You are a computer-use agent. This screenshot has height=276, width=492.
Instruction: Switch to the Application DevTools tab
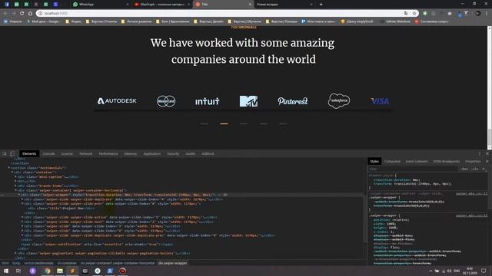click(152, 153)
